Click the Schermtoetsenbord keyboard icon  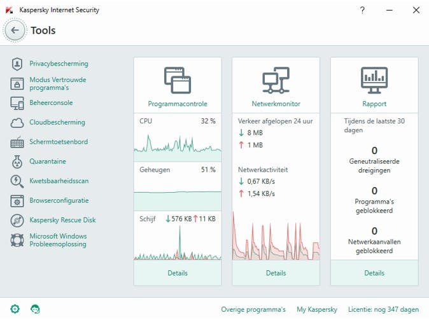[17, 143]
